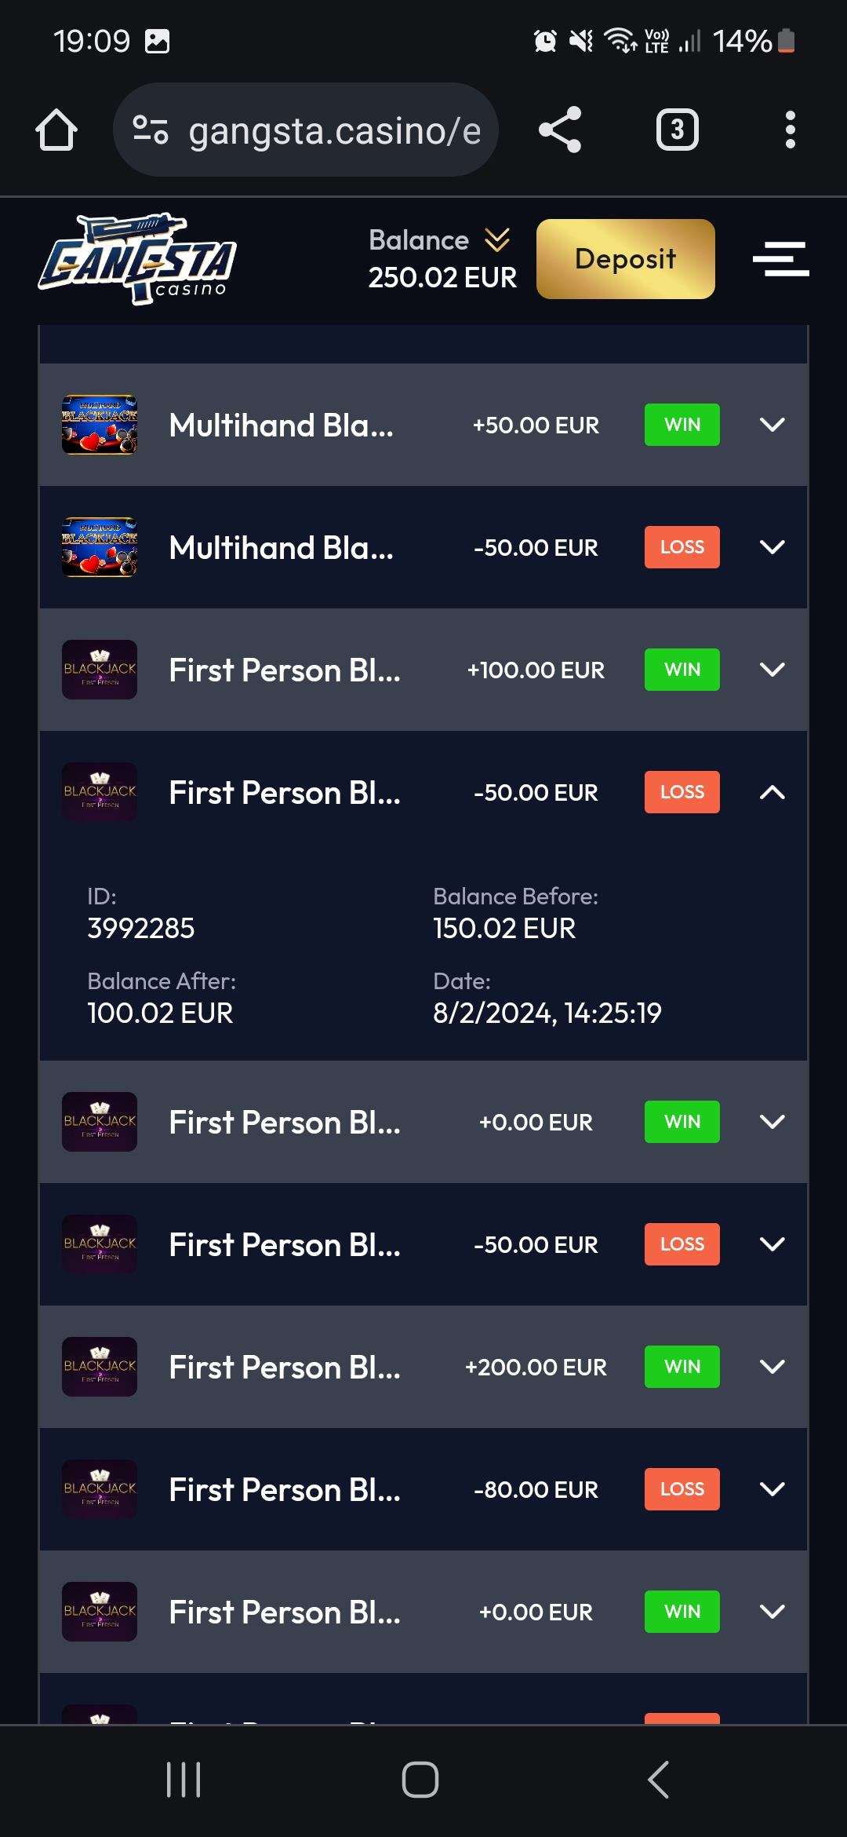Screen dimensions: 847x1837
Task: Expand the +200.00 EUR win entry
Action: pyautogui.click(x=772, y=1367)
